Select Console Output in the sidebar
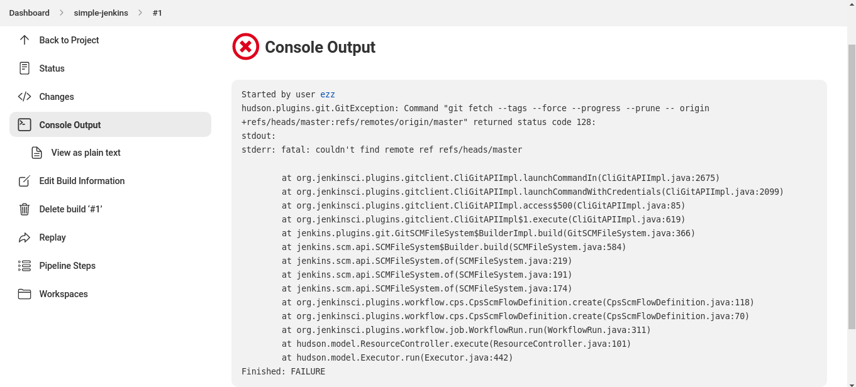The height and width of the screenshot is (387, 856). (70, 124)
